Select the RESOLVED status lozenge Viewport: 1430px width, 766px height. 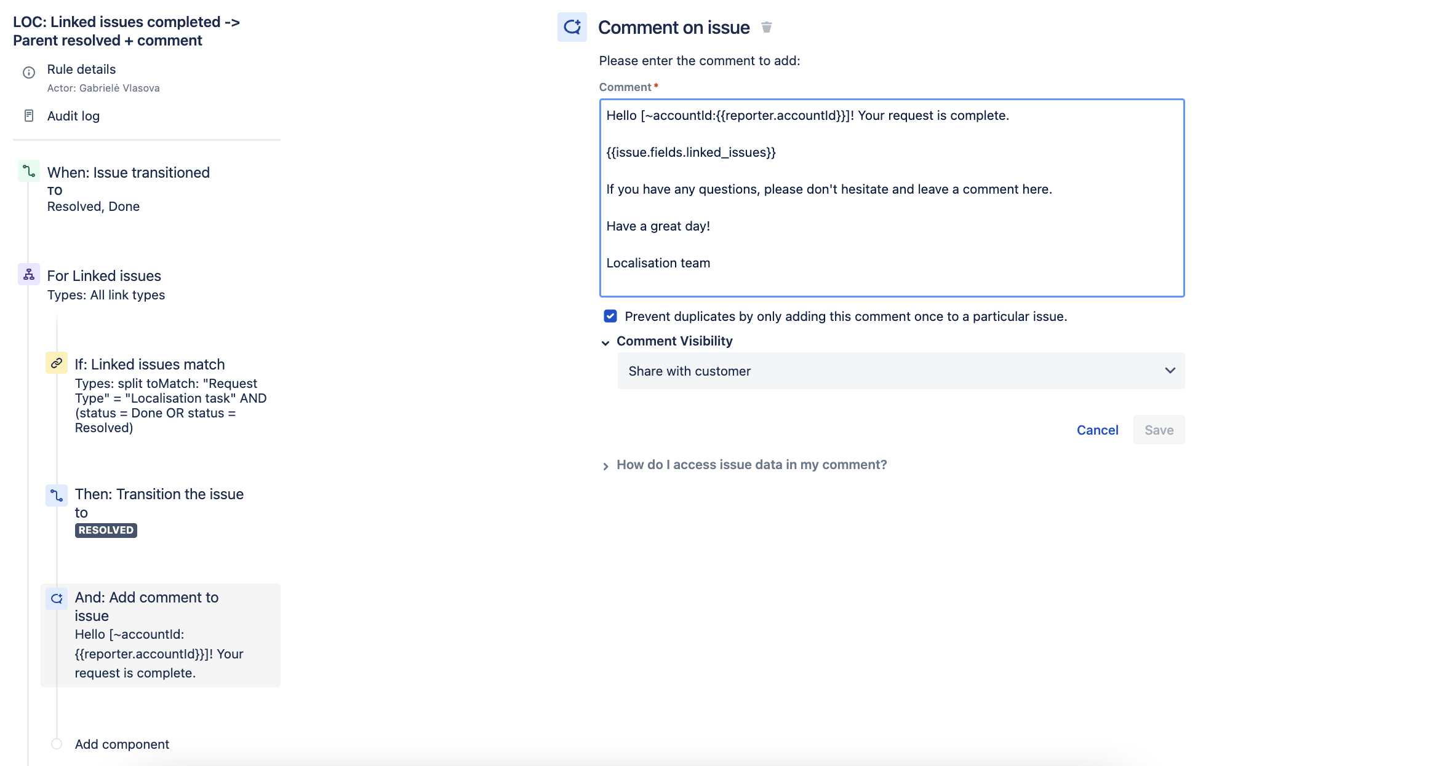(x=106, y=530)
